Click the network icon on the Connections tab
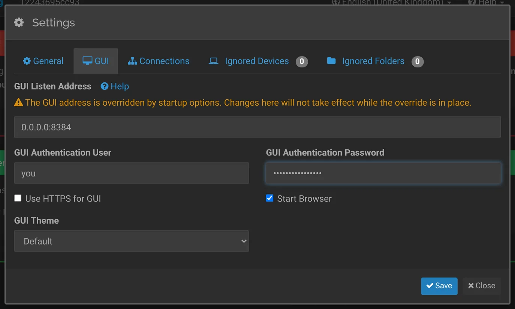The width and height of the screenshot is (515, 309). pos(132,61)
